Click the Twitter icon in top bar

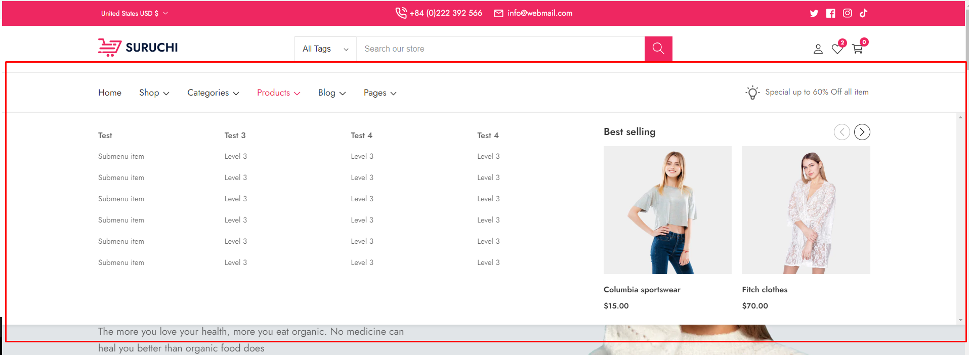pyautogui.click(x=814, y=14)
